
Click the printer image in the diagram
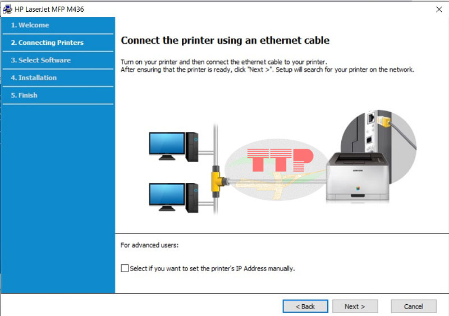358,177
